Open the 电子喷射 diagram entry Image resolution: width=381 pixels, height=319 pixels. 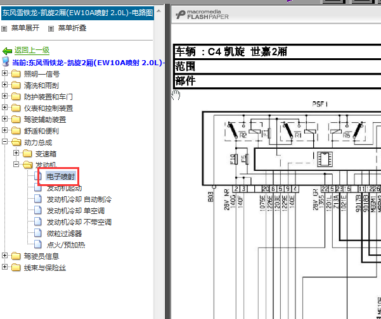[x=61, y=177]
